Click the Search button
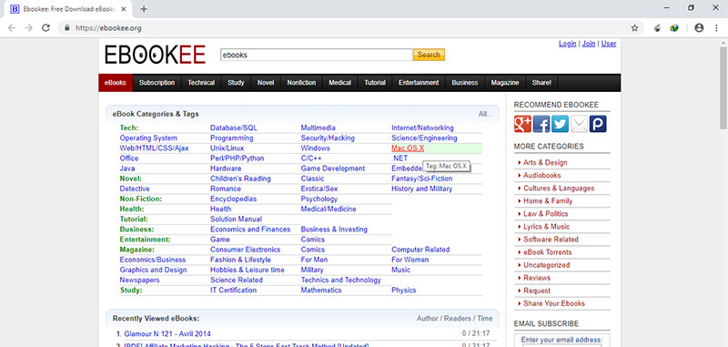This screenshot has height=347, width=728. pos(429,55)
